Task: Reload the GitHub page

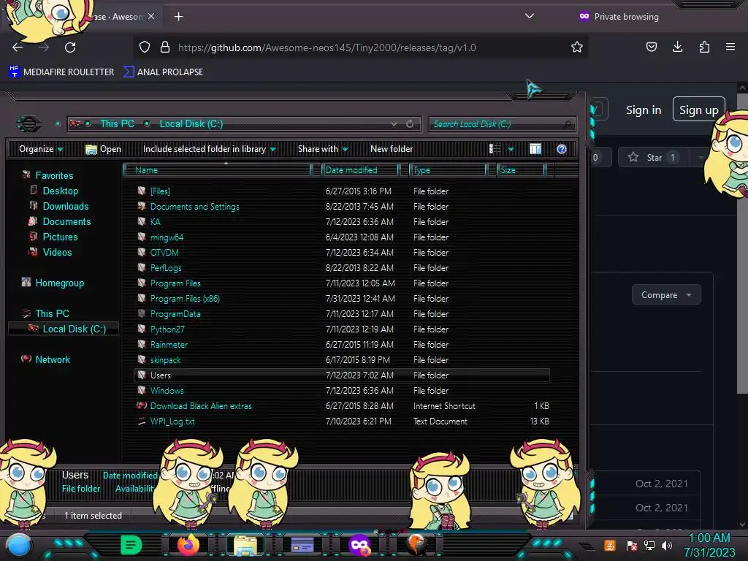Action: click(70, 47)
